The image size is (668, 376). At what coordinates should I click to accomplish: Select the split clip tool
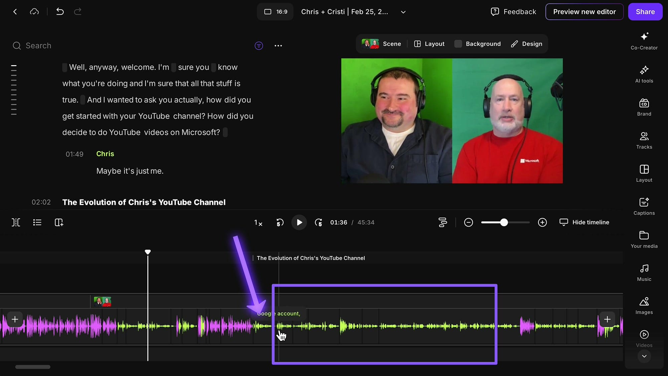tap(16, 222)
